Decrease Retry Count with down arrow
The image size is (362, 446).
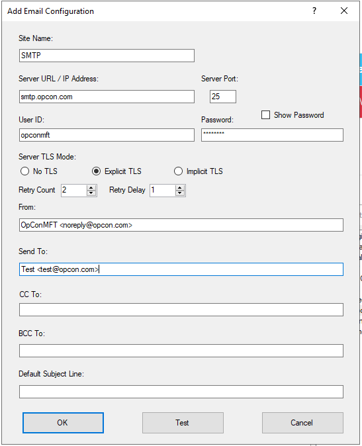tap(91, 193)
